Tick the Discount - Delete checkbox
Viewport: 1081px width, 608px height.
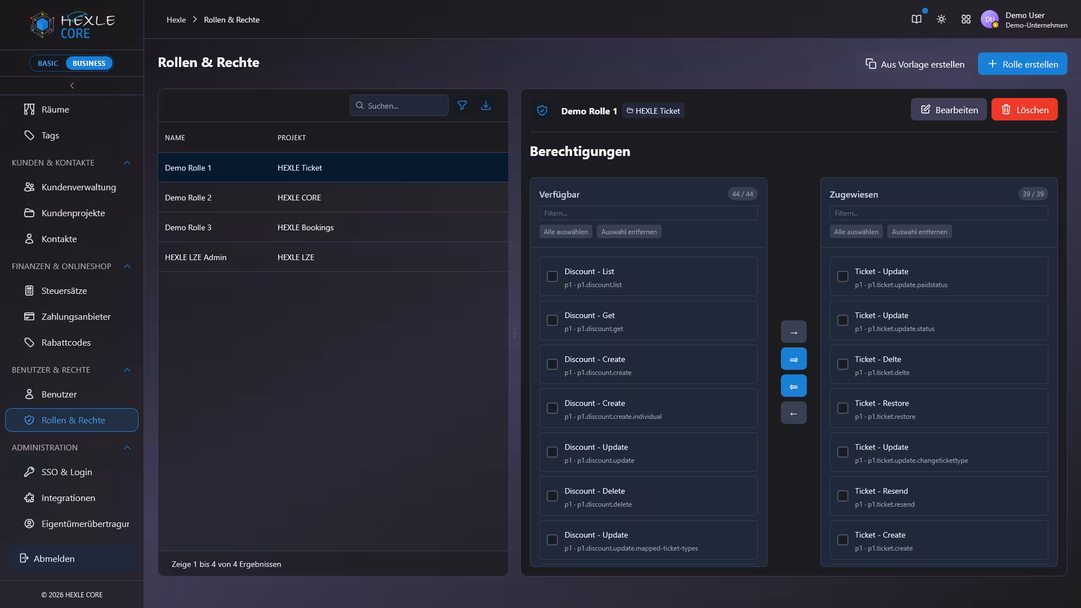[x=552, y=496]
